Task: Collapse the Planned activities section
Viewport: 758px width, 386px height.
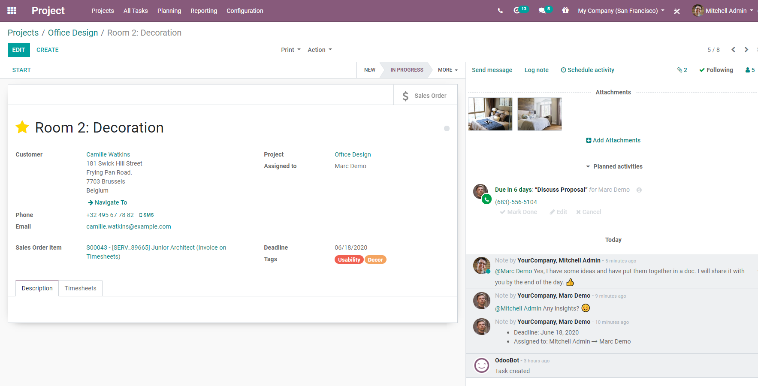Action: (x=614, y=166)
